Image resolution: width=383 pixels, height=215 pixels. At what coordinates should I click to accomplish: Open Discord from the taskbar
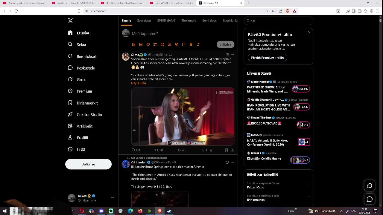[101, 211]
